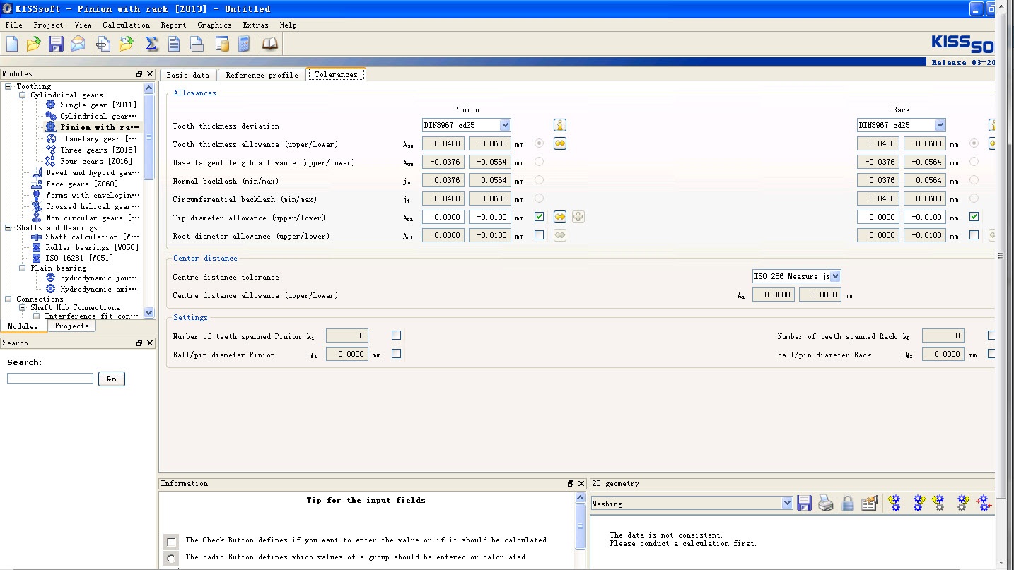Switch to the Reference profile tab

click(x=262, y=75)
